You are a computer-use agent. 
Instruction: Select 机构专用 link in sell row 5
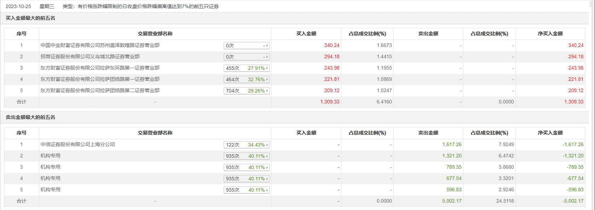tap(50, 190)
